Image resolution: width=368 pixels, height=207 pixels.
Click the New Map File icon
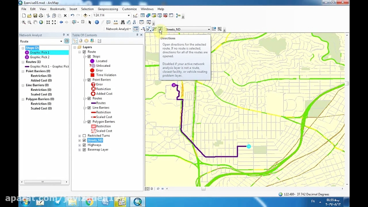[24, 16]
